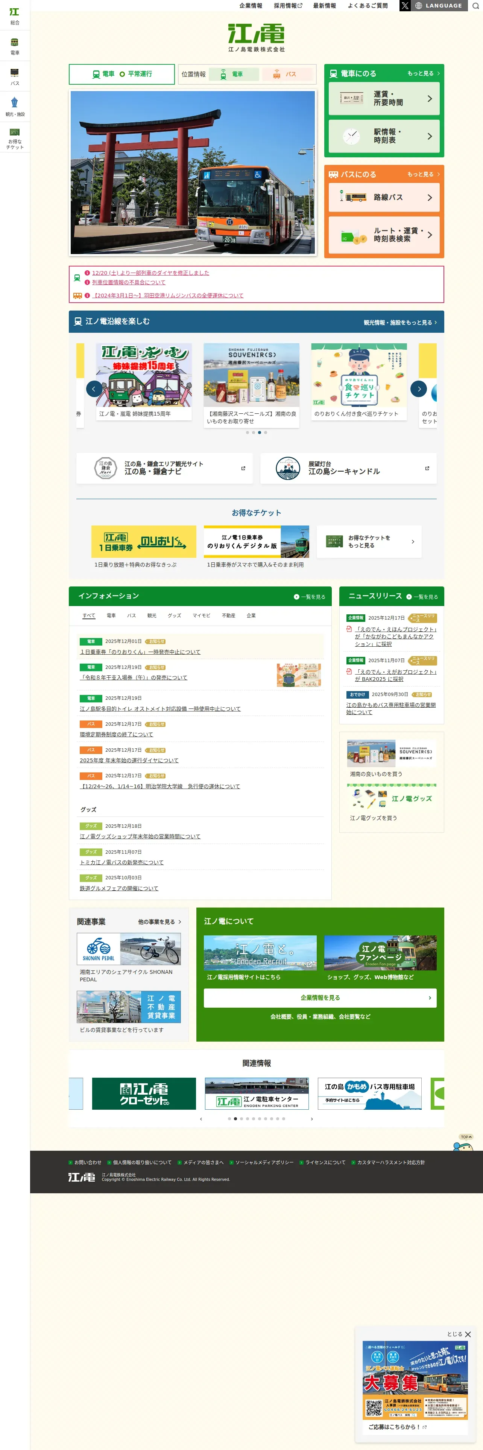The height and width of the screenshot is (1450, 483).
Task: Select 企業 information tab
Action: click(251, 616)
